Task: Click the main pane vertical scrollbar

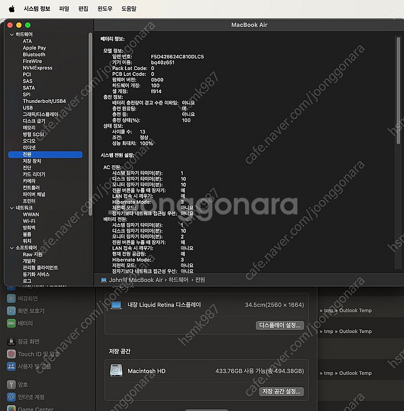Action: 398,90
